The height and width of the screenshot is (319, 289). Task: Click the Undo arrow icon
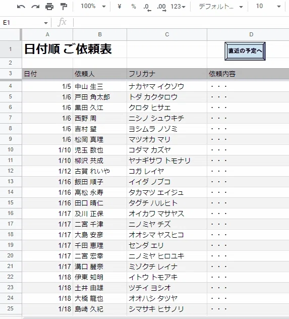click(21, 7)
